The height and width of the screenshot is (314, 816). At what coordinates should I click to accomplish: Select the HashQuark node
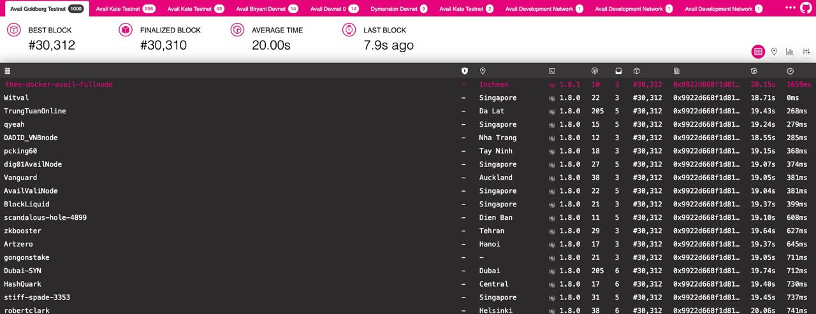[x=408, y=284]
